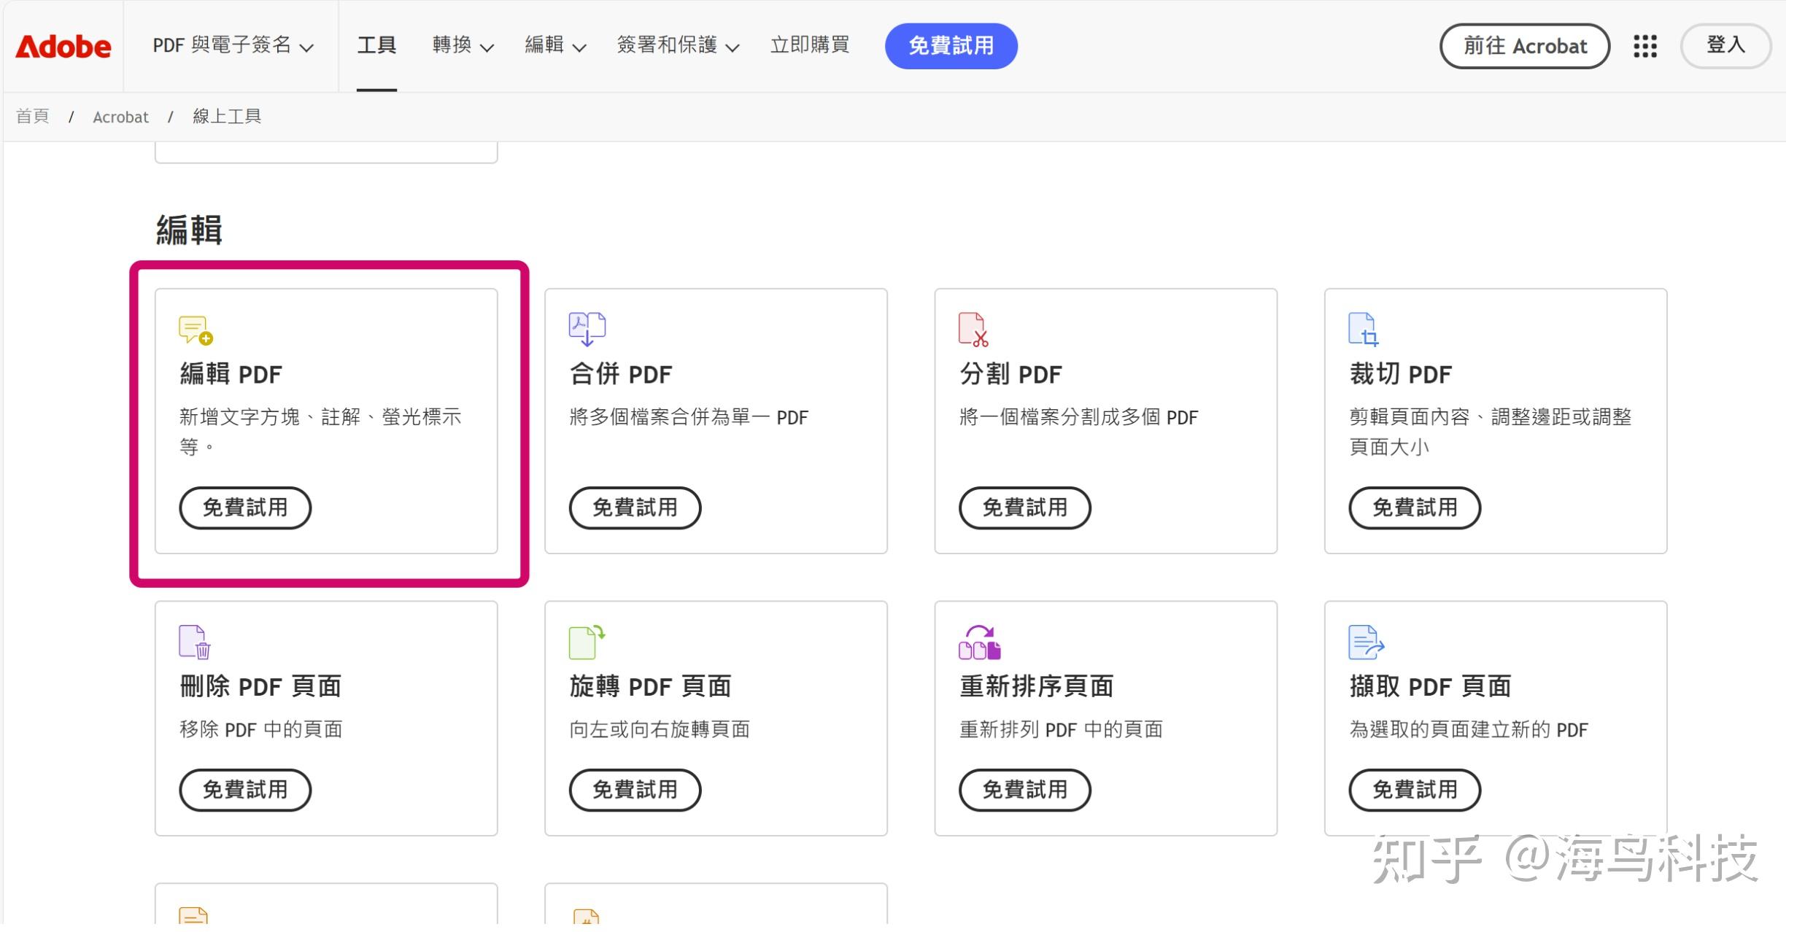Click the 重新排序頁面 reorder icon
The image size is (1805, 932).
(979, 642)
